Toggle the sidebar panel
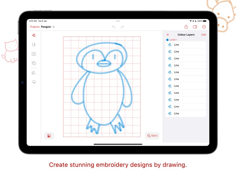 195,27
